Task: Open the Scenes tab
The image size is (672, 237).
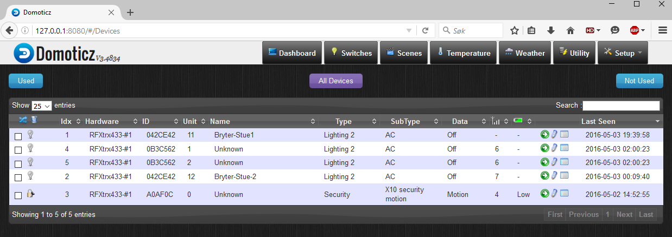Action: coord(403,53)
